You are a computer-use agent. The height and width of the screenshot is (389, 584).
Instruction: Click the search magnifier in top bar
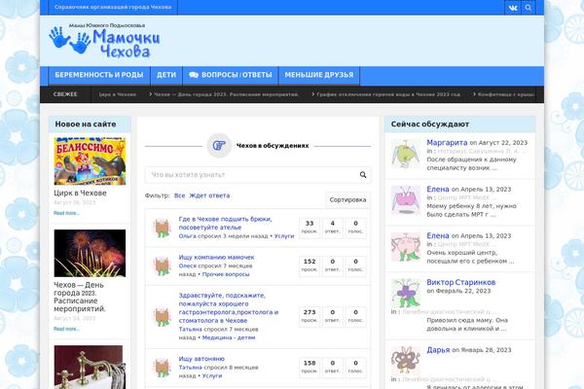(x=529, y=8)
